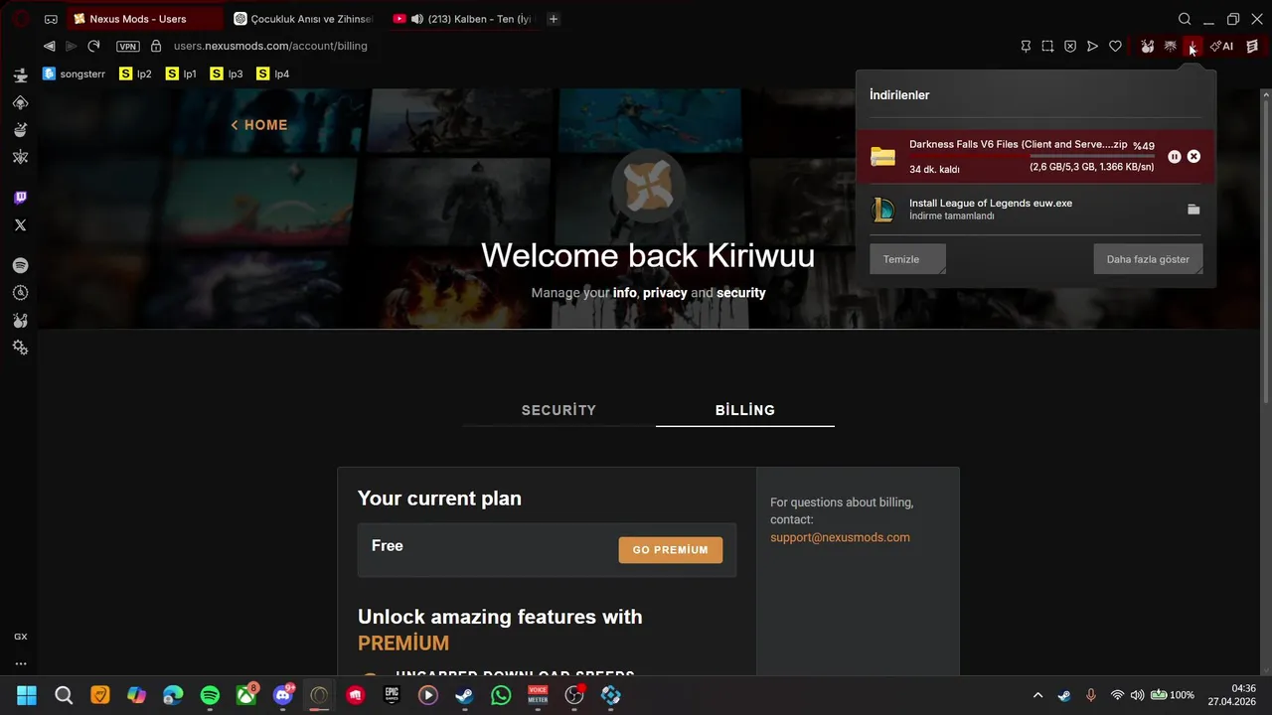Open the ad blocker shield icon

pyautogui.click(x=1070, y=46)
